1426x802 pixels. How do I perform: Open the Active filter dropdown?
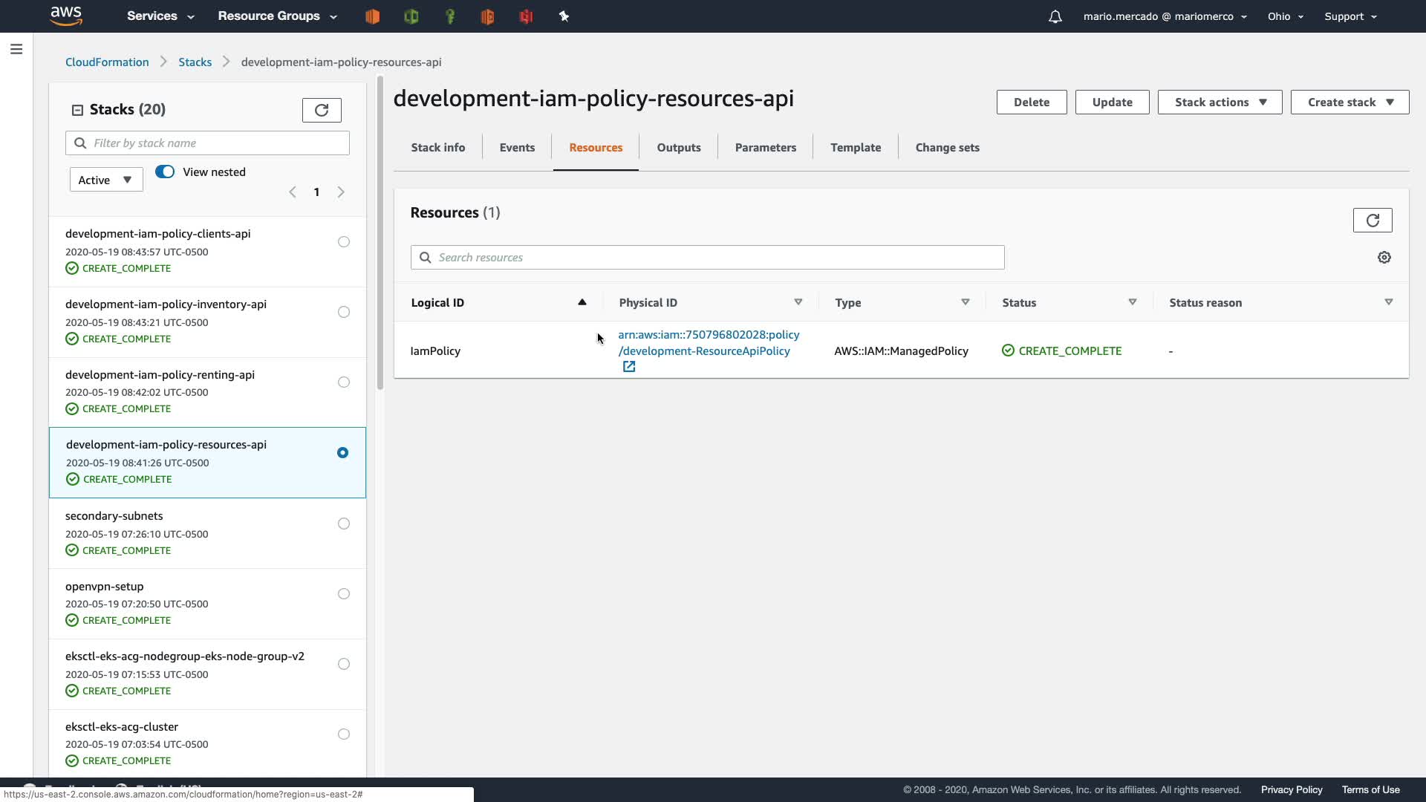point(105,180)
